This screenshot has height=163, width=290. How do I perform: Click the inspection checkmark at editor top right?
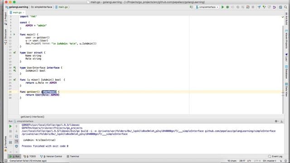(x=283, y=17)
